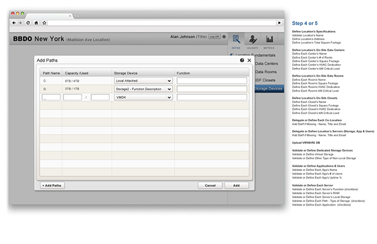Open the new browser tab button

(x=77, y=16)
